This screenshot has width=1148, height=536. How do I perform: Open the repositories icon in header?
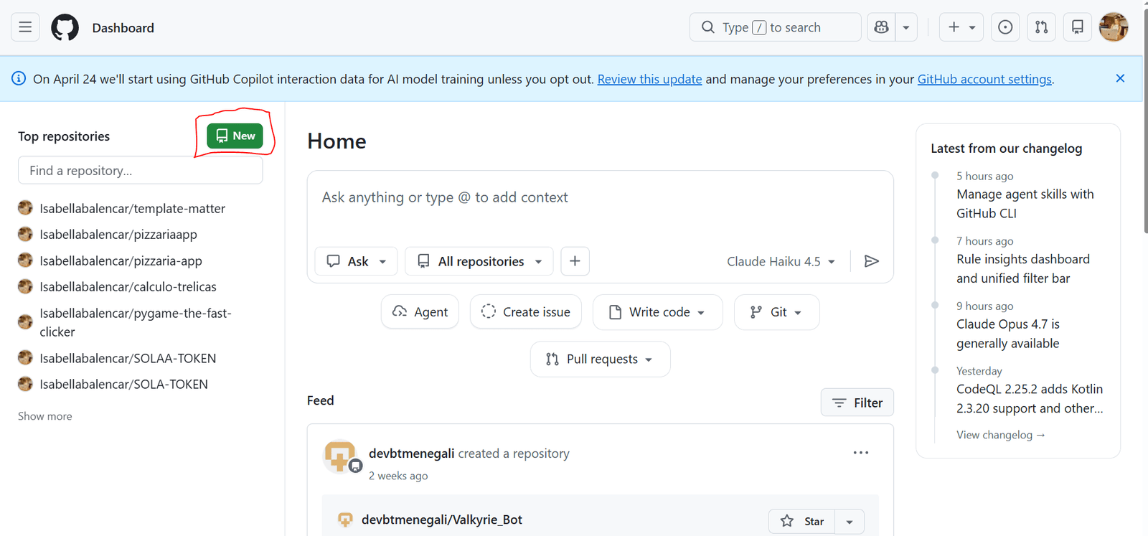coord(1077,27)
